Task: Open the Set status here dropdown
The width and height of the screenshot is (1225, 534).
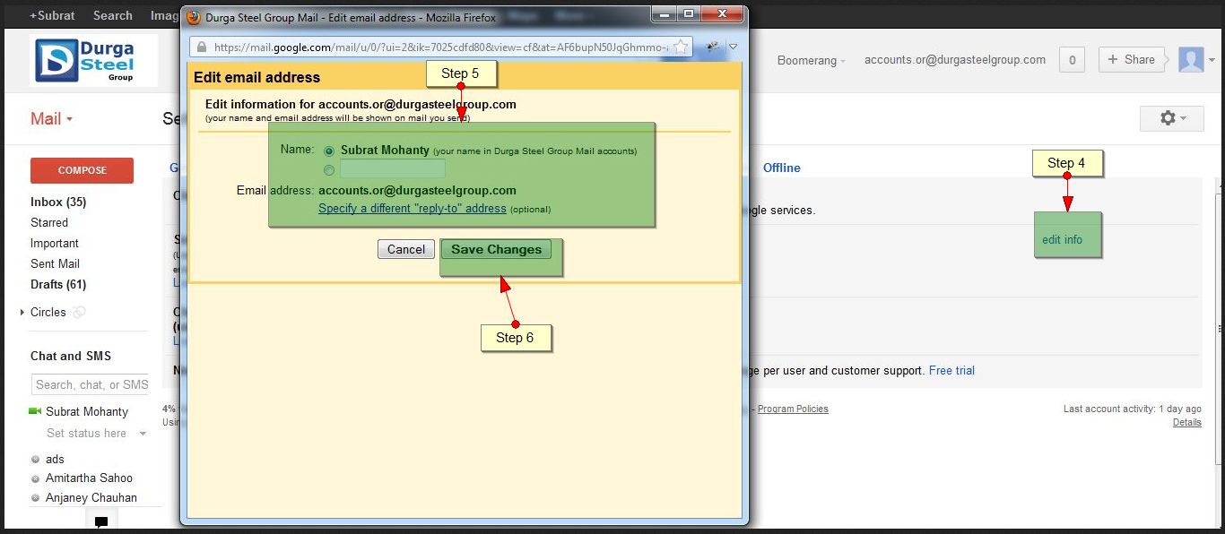Action: [96, 434]
